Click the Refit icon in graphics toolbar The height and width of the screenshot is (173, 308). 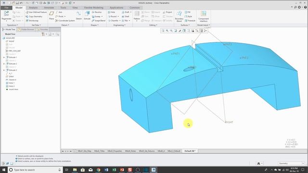(x=163, y=31)
